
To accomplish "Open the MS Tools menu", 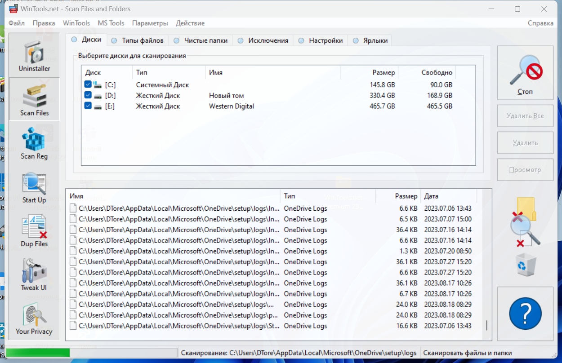I will pyautogui.click(x=111, y=23).
